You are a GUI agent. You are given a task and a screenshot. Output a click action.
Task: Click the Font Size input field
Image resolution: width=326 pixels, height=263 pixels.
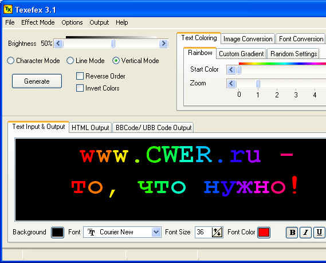pyautogui.click(x=203, y=232)
